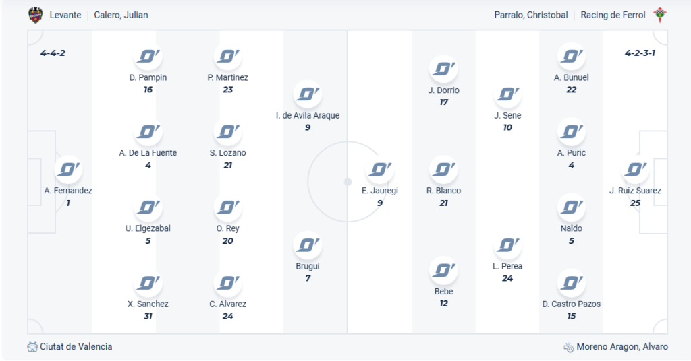691x361 pixels.
Task: Click E. Jauregi's jersey icon
Action: click(380, 169)
